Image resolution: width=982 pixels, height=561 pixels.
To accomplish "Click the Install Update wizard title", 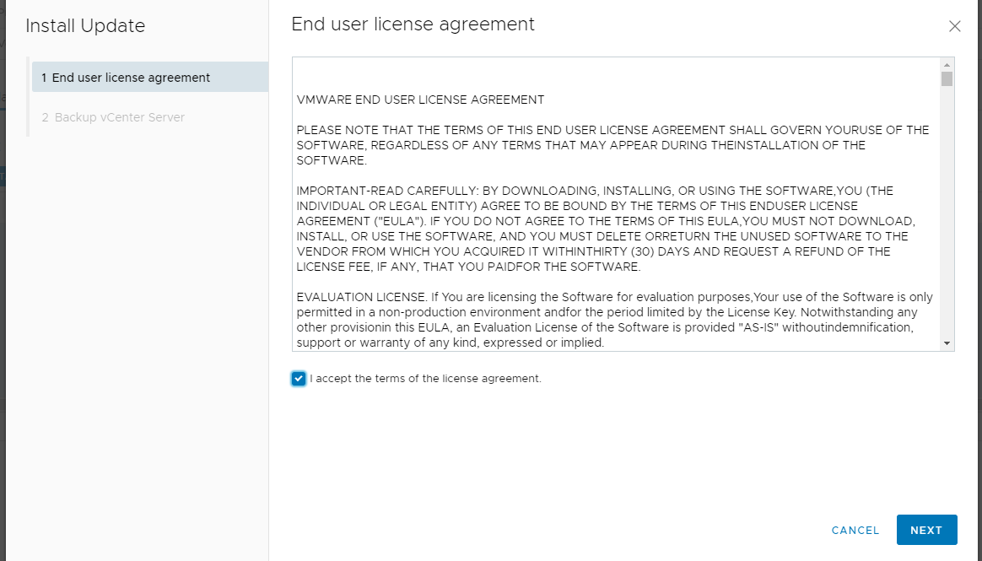I will click(85, 25).
